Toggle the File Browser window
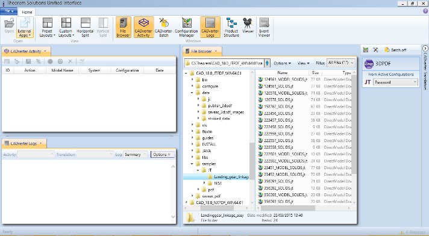Screen dimensions: 429x236 click(x=123, y=27)
